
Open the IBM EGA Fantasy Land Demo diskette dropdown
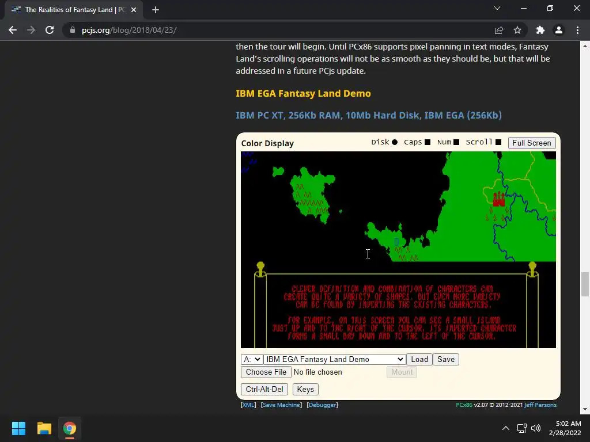(335, 359)
